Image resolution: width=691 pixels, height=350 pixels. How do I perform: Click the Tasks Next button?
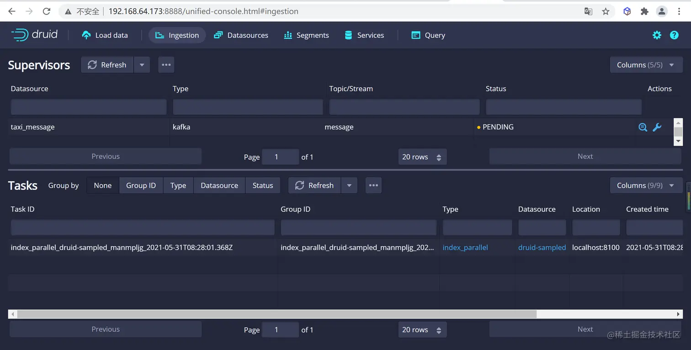tap(585, 329)
